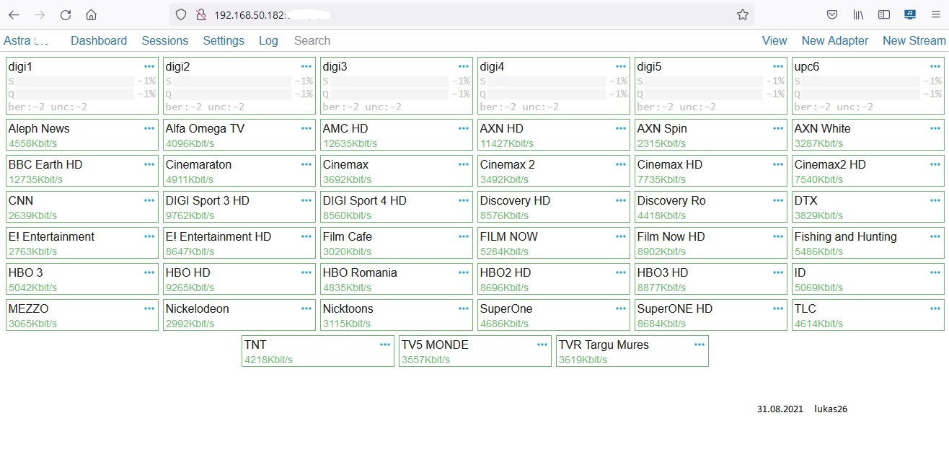
Task: Open the Cinemax 2 stream options
Action: click(x=621, y=164)
